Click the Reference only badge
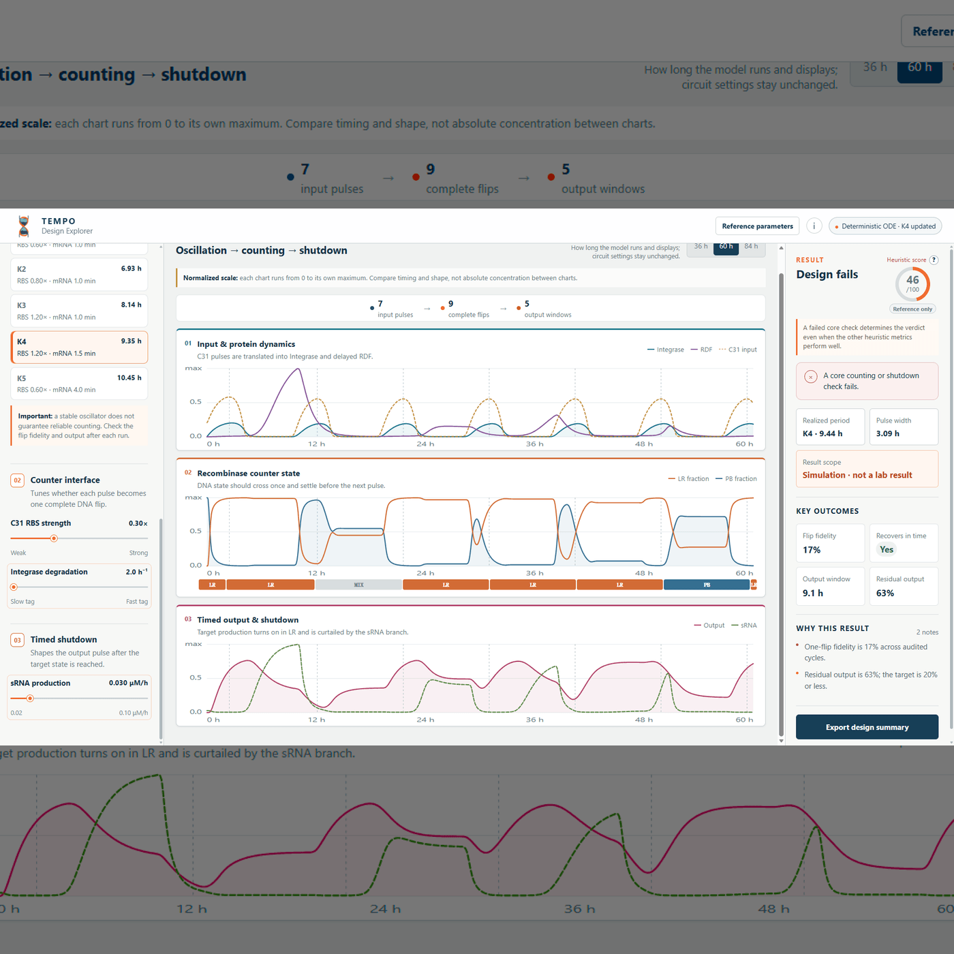 pyautogui.click(x=912, y=309)
